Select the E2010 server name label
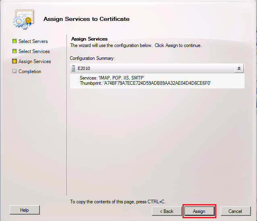 tap(84, 68)
